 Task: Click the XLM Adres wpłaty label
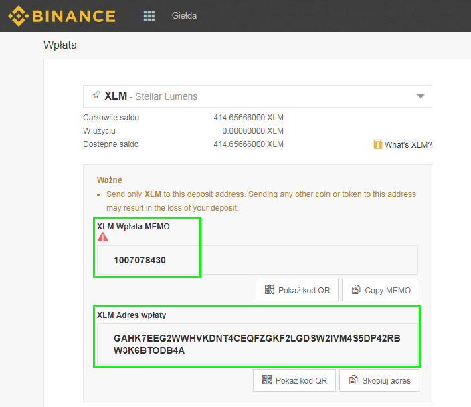coord(131,315)
